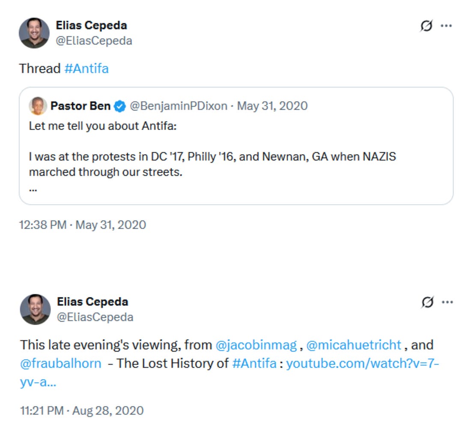Open more options menu on second tweet

pyautogui.click(x=447, y=302)
